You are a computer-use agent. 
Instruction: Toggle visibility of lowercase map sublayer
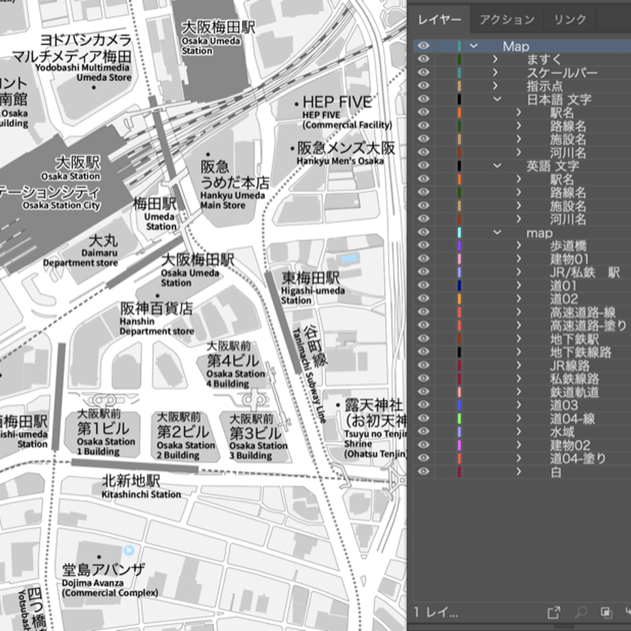423,233
